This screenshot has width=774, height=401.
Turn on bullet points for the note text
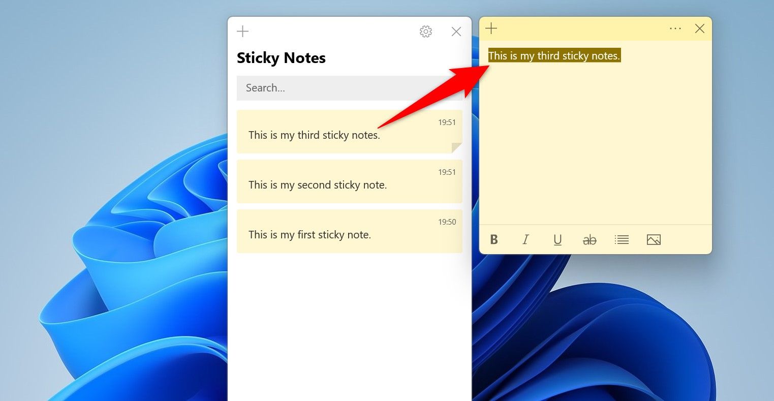[x=622, y=239]
